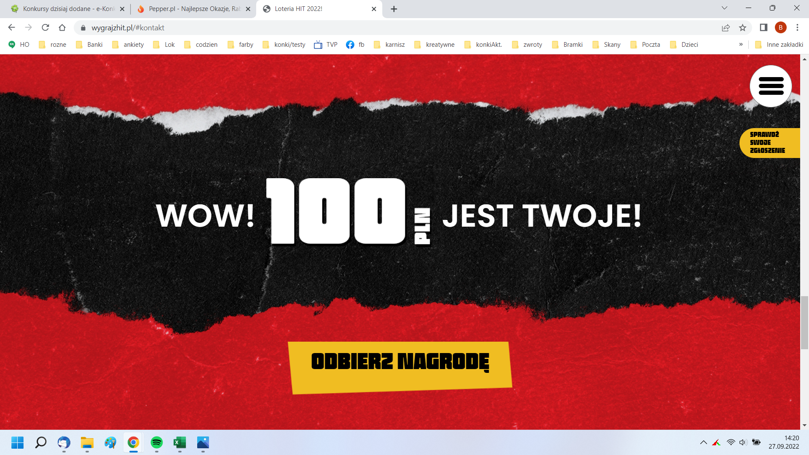Click the home icon in the toolbar

pyautogui.click(x=62, y=28)
